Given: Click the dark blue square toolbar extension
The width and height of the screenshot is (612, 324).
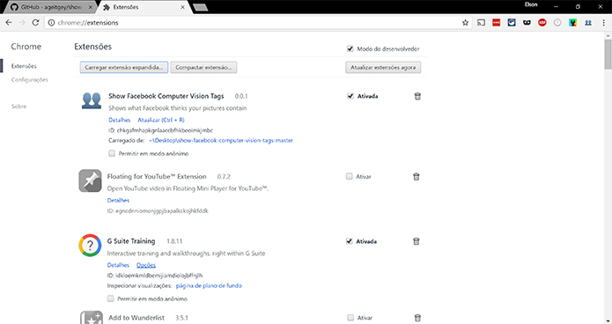Looking at the screenshot, I should click(x=512, y=23).
